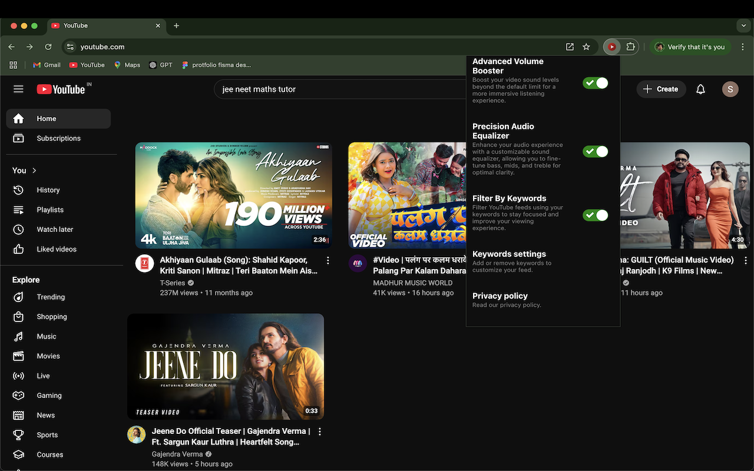Click the Create button

tap(661, 89)
